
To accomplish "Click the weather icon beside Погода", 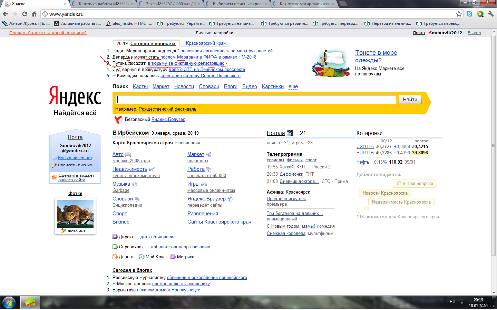I will pos(290,133).
